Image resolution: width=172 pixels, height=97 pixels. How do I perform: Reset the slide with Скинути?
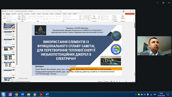tap(24, 18)
